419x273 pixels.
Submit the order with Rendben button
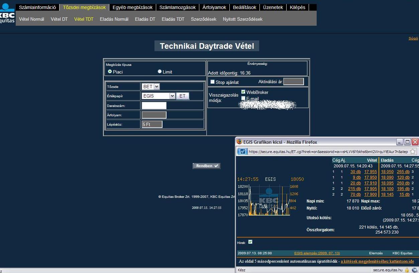[207, 166]
